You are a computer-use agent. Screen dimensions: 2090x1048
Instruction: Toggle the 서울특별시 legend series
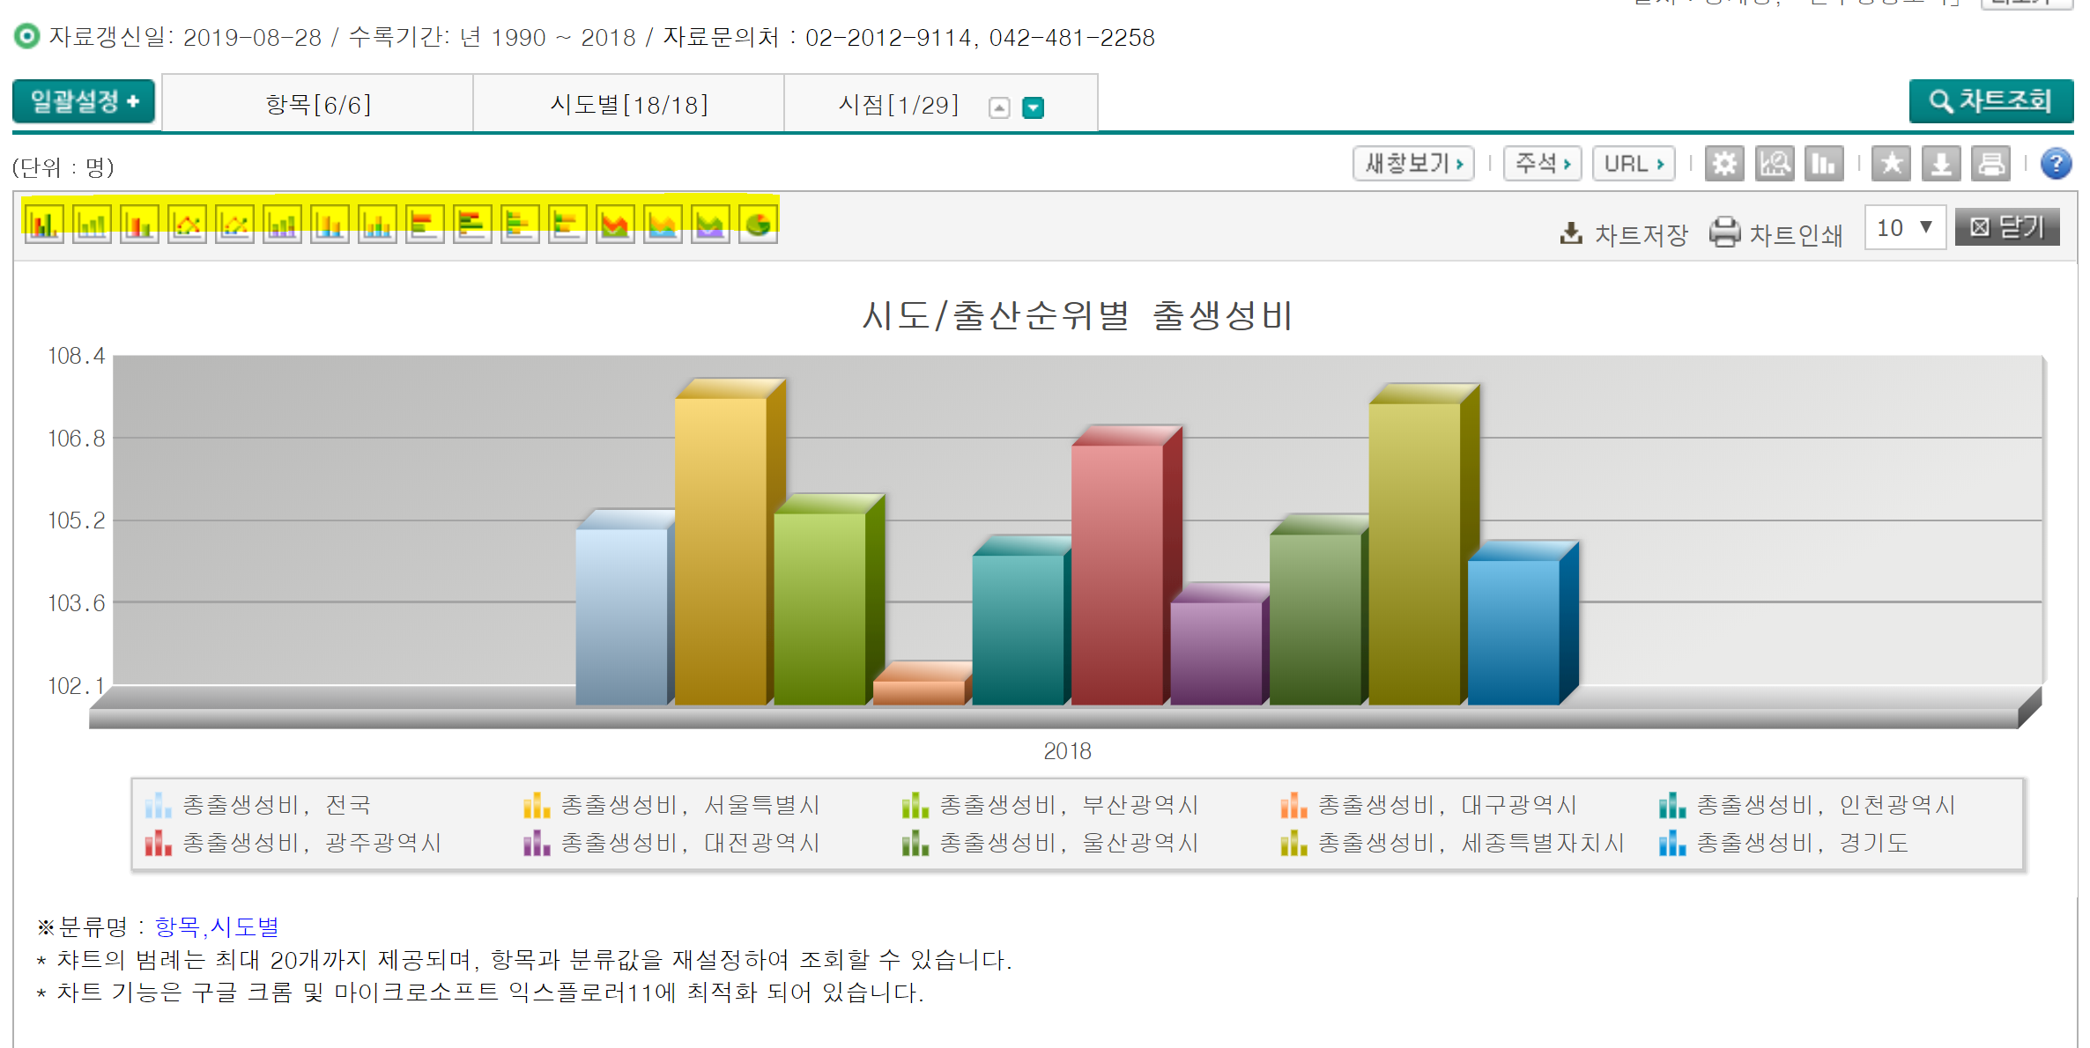tap(672, 805)
